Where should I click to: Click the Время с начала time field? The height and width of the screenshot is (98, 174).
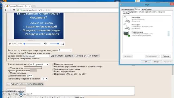(36, 56)
